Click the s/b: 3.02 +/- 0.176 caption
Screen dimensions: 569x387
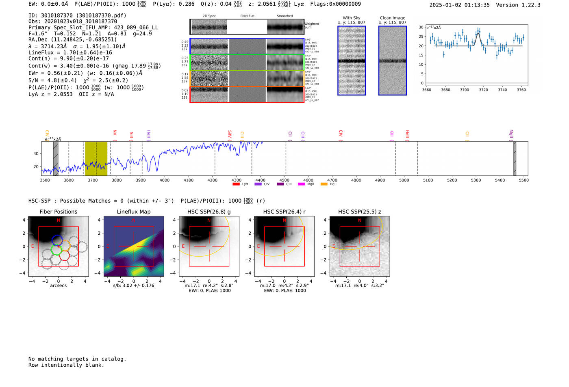click(134, 285)
